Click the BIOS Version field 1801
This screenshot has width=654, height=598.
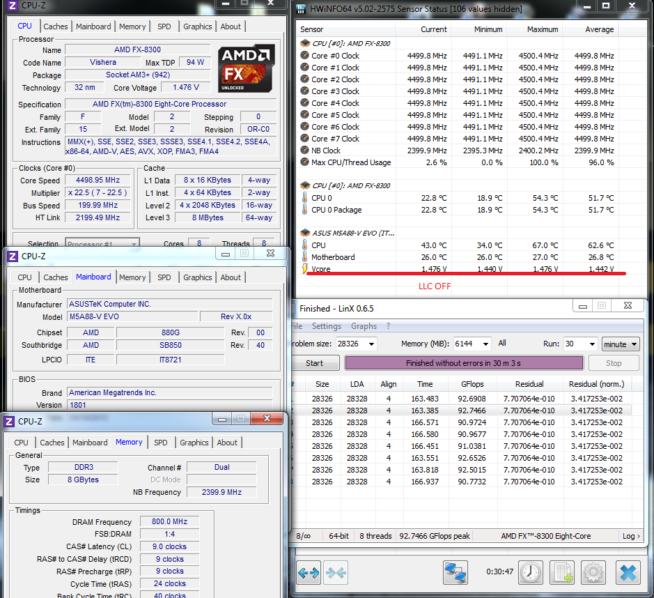coord(169,405)
